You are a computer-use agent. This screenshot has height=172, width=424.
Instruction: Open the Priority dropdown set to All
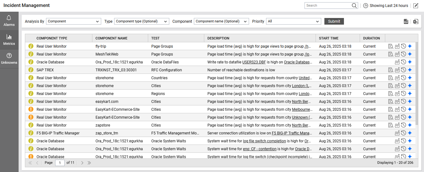[x=293, y=21]
